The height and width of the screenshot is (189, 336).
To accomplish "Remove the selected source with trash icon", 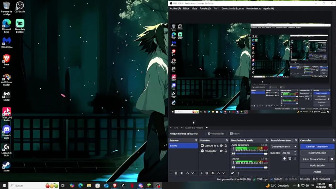I will 207,173.
